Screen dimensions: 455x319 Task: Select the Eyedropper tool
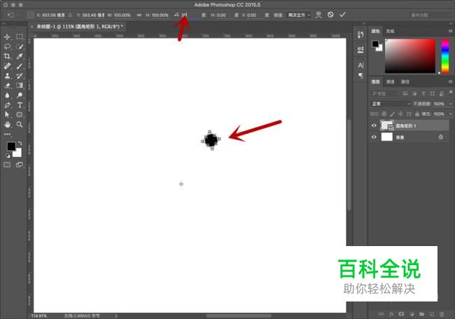tap(20, 56)
